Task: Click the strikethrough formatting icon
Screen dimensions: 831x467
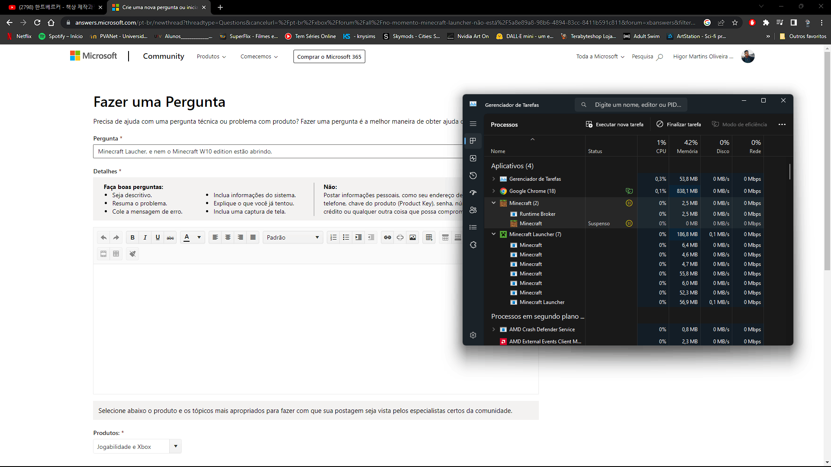Action: [170, 237]
